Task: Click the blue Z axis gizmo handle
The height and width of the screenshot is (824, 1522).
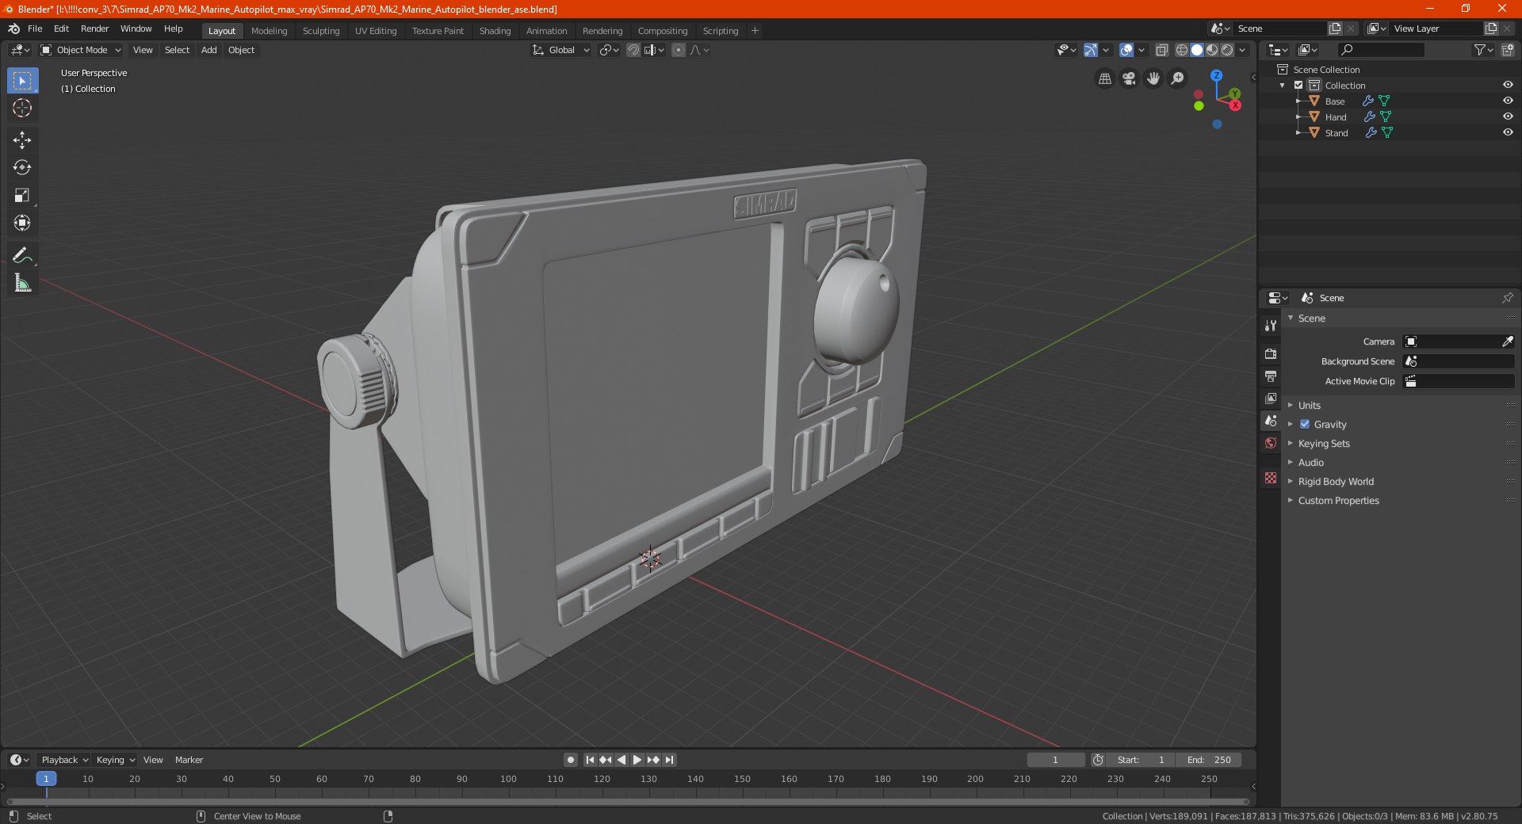Action: point(1216,75)
